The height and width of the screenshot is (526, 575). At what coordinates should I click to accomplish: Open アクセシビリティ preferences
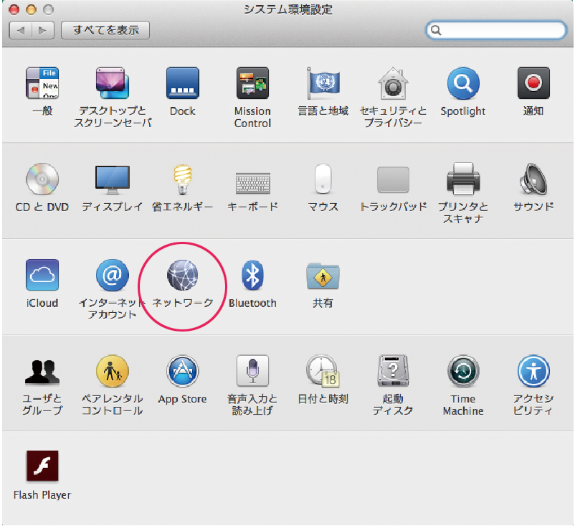pos(533,371)
